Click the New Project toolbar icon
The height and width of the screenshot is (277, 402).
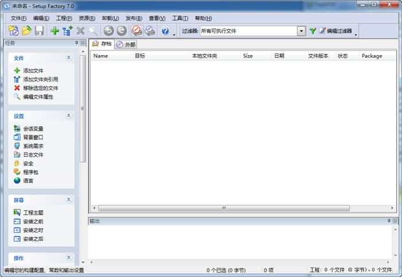[x=14, y=31]
